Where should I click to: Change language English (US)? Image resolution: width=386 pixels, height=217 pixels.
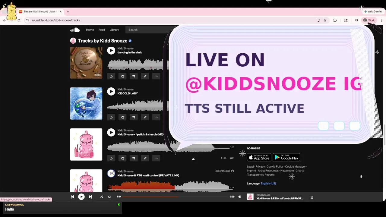click(x=268, y=184)
